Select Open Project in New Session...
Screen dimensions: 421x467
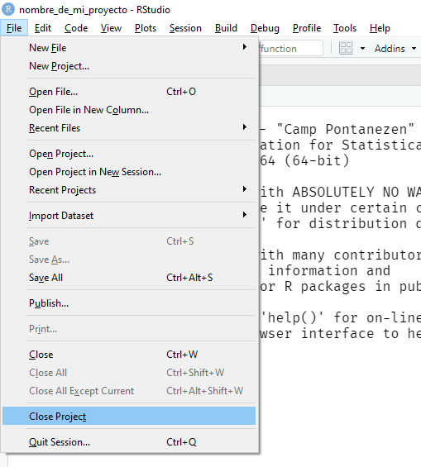pyautogui.click(x=129, y=172)
